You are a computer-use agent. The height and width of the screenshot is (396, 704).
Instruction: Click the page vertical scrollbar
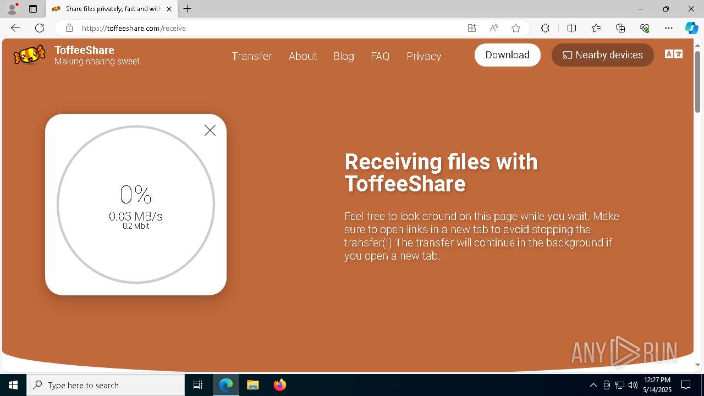[x=697, y=82]
